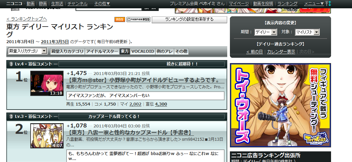Click the comment box アイマスファンだが
The image size is (352, 162).
tap(145, 96)
